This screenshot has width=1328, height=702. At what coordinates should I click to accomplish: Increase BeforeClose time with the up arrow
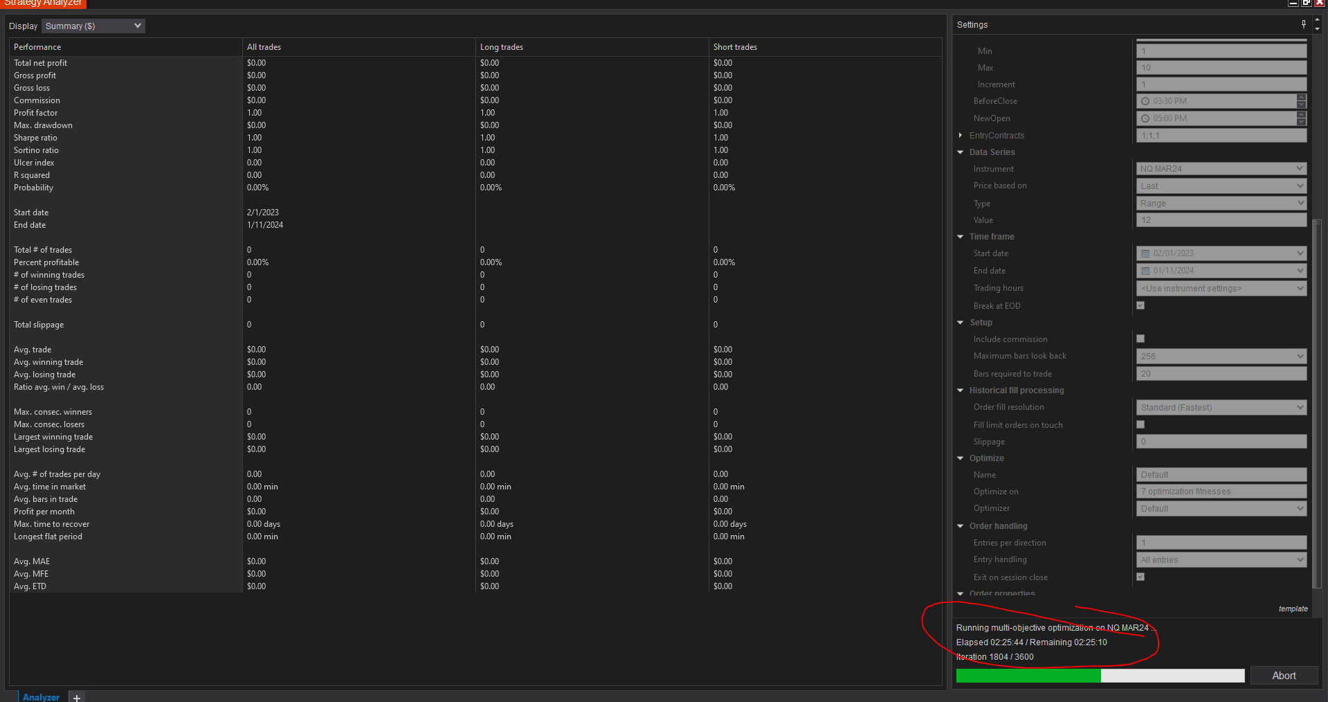pyautogui.click(x=1302, y=98)
